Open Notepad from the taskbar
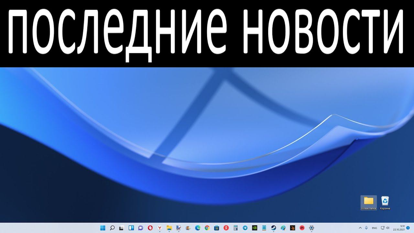Screen dimensions: 414x233 [x=264, y=228]
